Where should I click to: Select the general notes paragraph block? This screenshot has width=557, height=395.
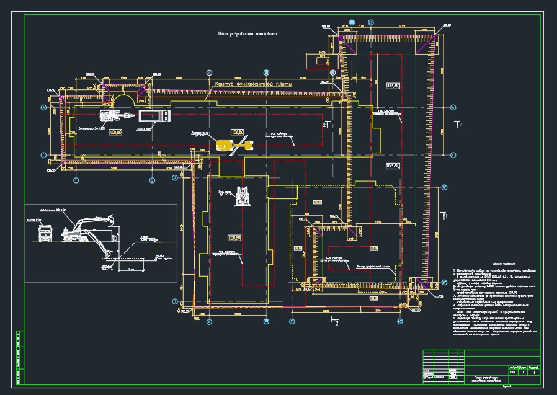495,302
